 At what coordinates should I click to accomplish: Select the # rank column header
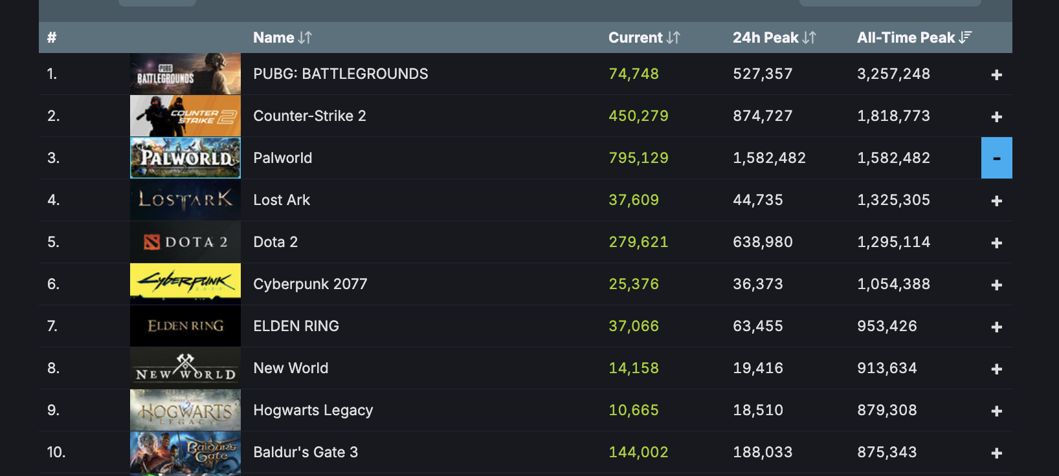coord(52,38)
